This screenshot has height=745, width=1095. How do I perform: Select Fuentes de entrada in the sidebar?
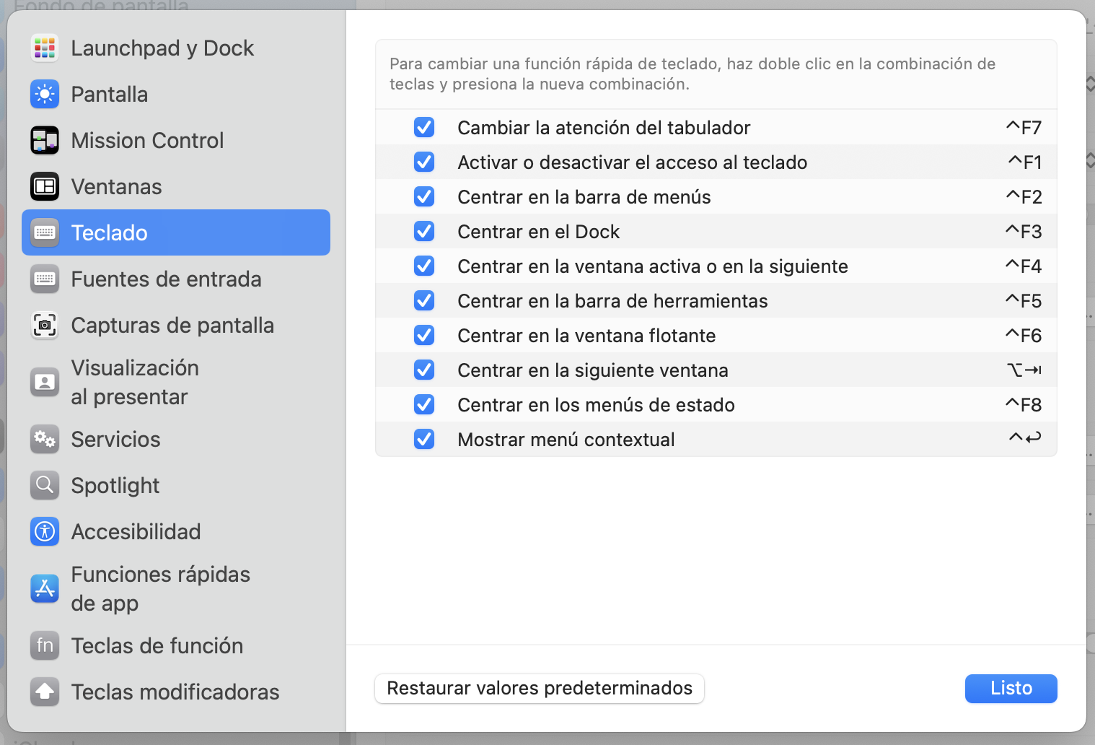point(166,279)
